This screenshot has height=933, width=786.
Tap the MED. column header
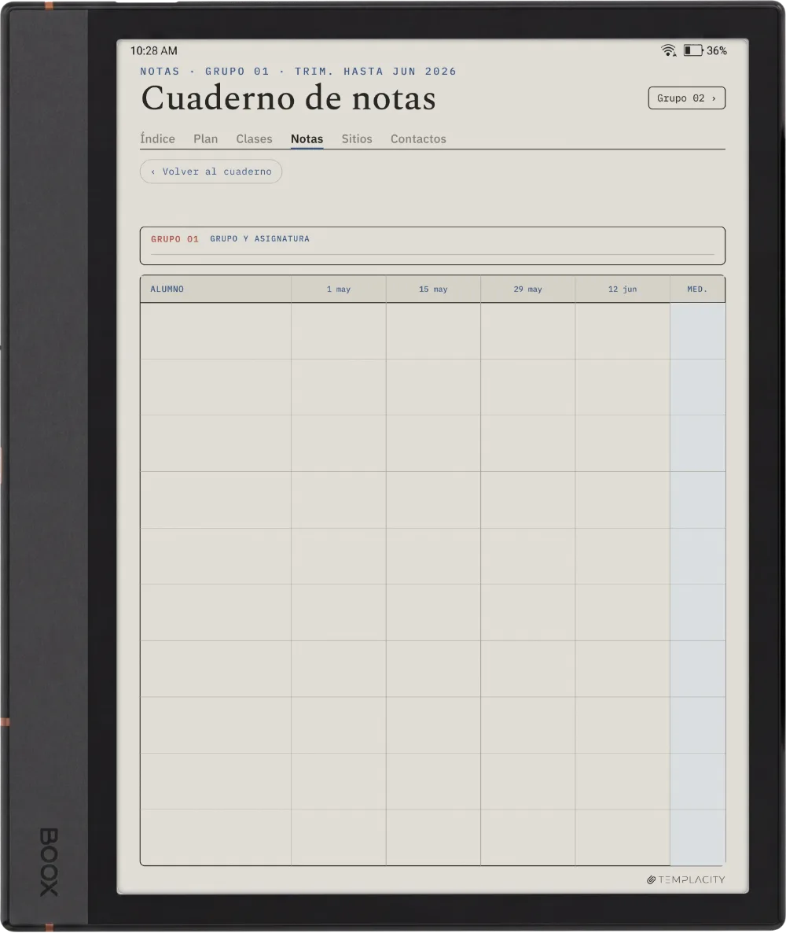[x=697, y=289]
